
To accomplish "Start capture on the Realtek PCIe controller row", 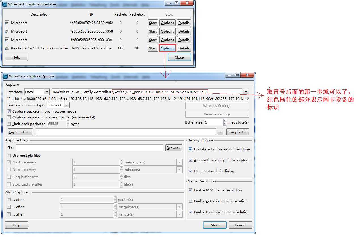I will (153, 48).
